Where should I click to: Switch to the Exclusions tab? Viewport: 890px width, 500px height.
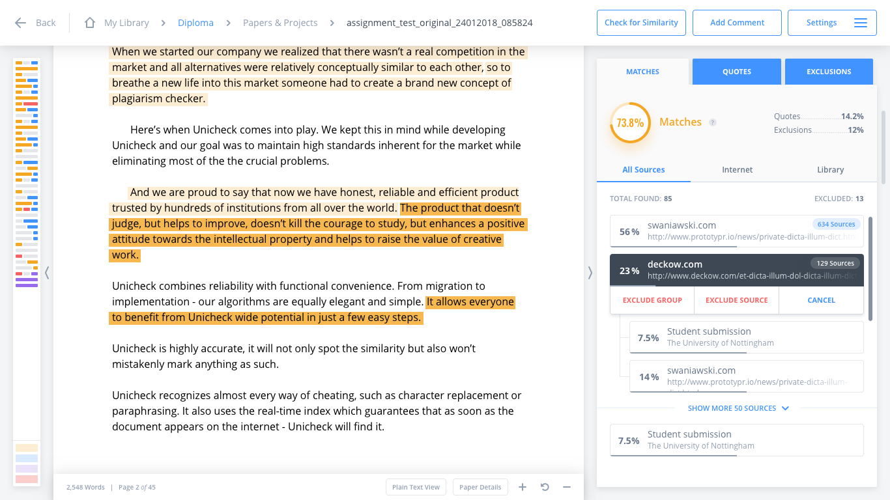[829, 72]
